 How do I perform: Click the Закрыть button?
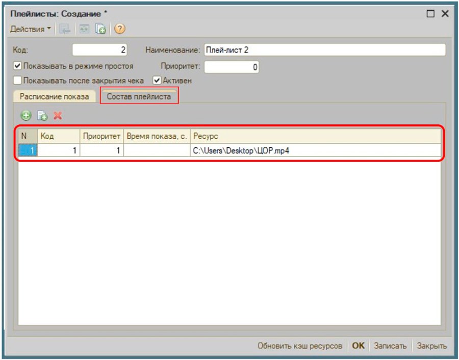432,346
